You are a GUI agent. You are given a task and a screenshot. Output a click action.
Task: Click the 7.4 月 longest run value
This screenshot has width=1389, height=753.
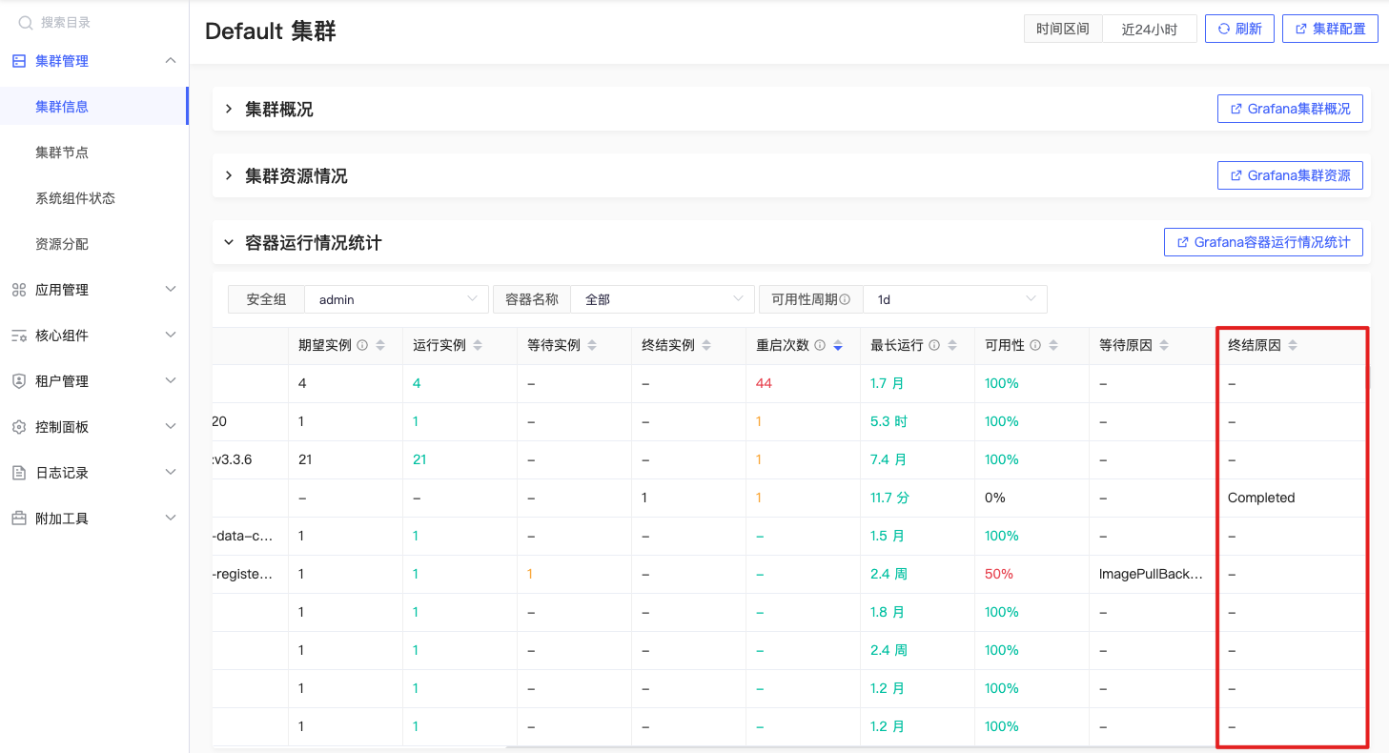pyautogui.click(x=889, y=459)
